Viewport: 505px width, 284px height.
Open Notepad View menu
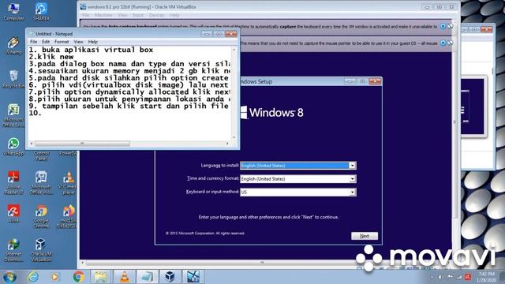pyautogui.click(x=78, y=42)
